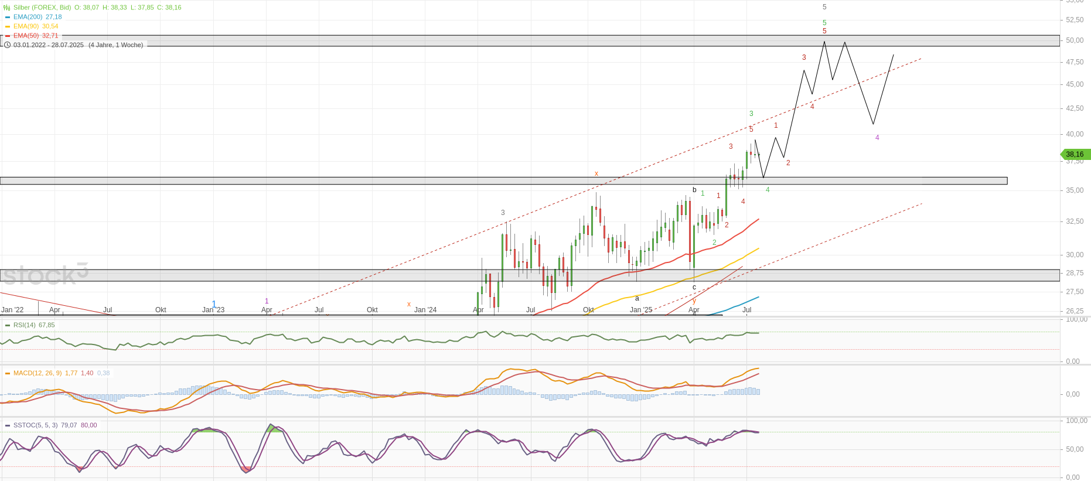Select the blue wave label 1 near Jan '23
This screenshot has width=1091, height=481.
(214, 304)
